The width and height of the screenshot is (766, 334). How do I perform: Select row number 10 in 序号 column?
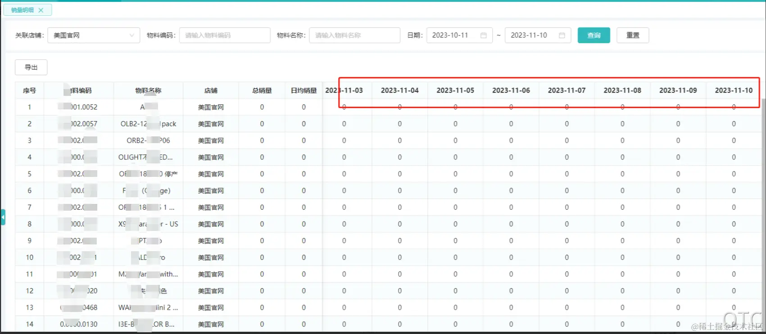point(29,257)
